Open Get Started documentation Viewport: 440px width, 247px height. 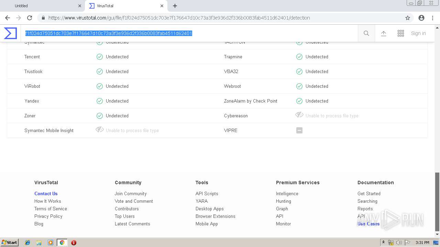pyautogui.click(x=369, y=193)
